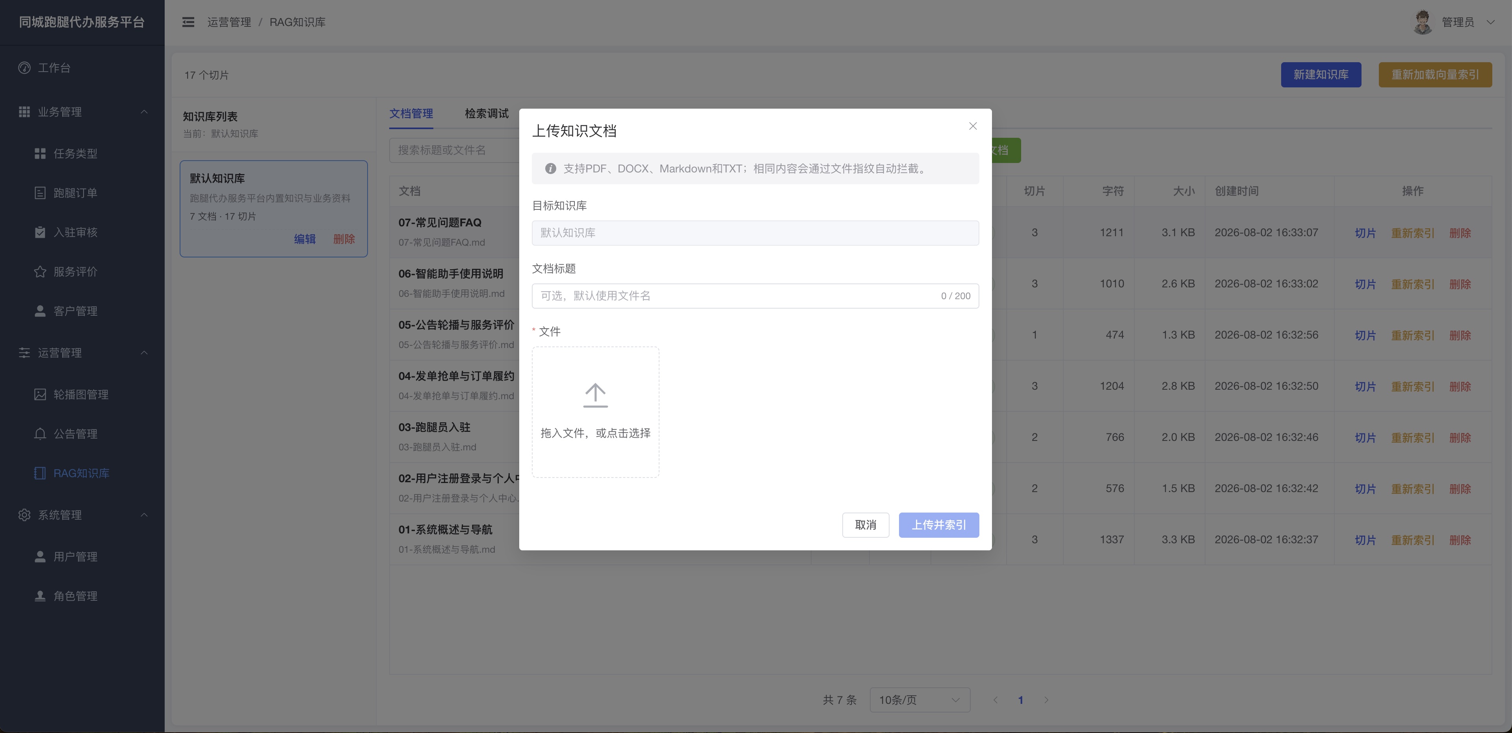Click the 业务管理 grid icon
The width and height of the screenshot is (1512, 733).
click(x=24, y=112)
